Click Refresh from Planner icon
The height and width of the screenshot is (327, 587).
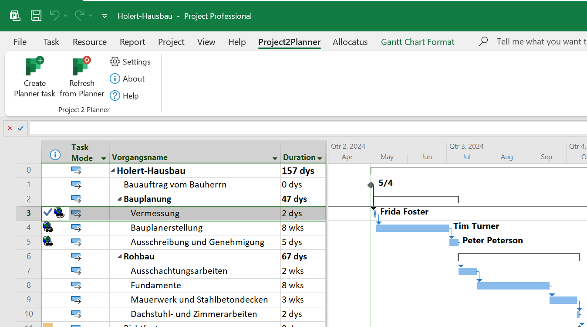pos(81,67)
